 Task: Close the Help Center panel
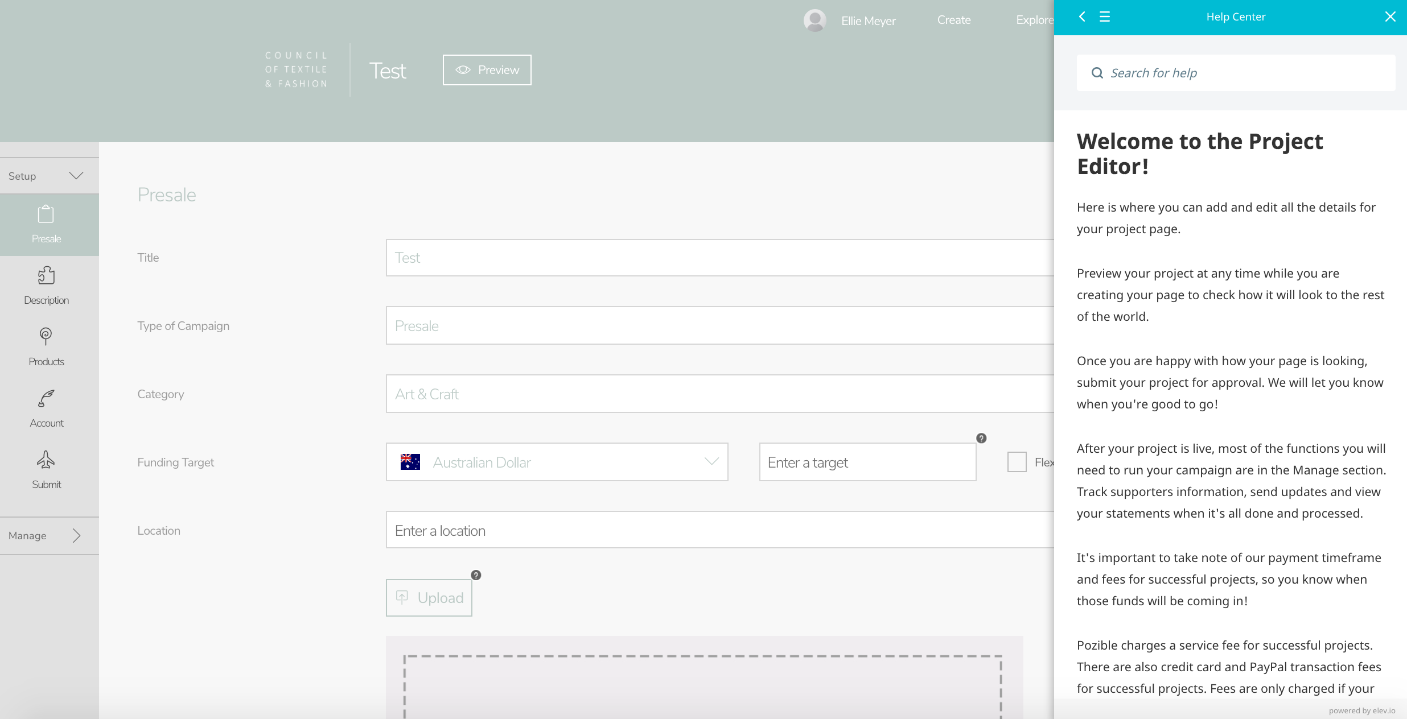[x=1390, y=16]
